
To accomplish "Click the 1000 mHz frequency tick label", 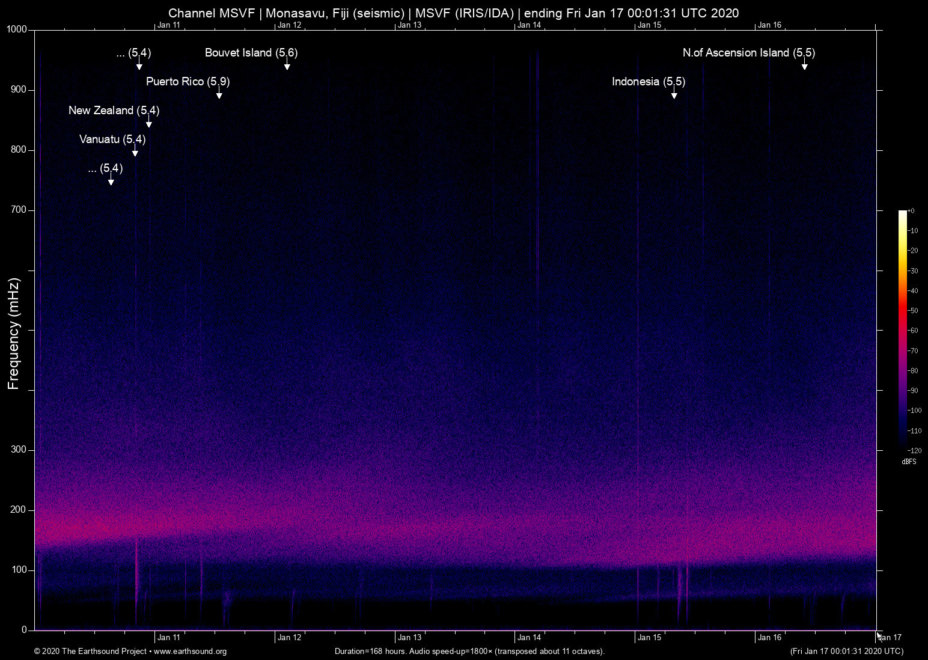I will tap(17, 29).
